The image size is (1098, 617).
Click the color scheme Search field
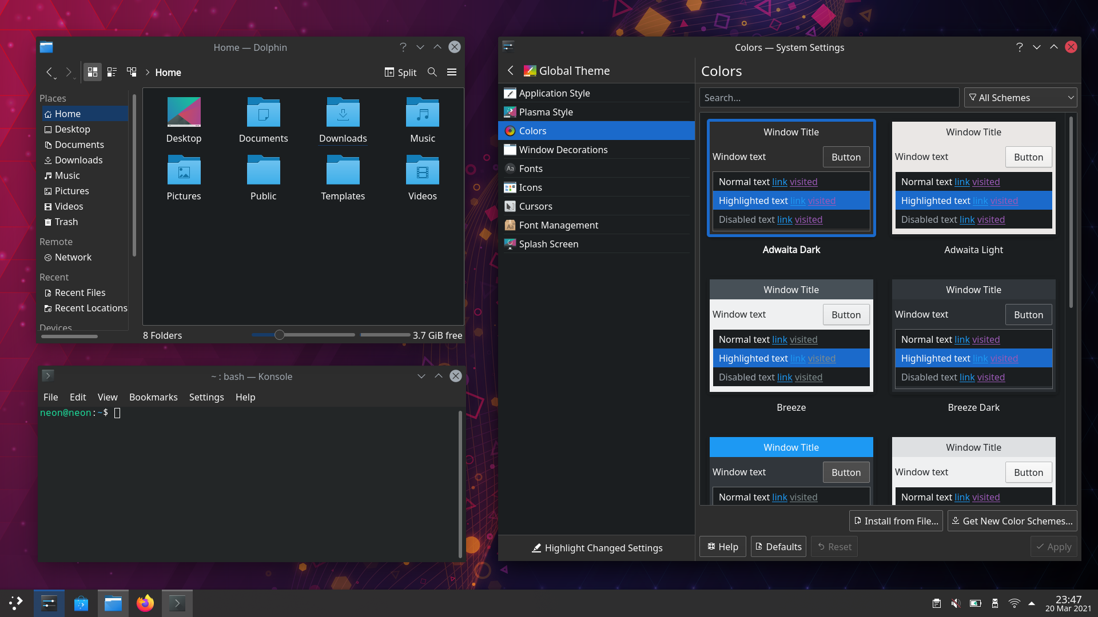click(x=829, y=98)
